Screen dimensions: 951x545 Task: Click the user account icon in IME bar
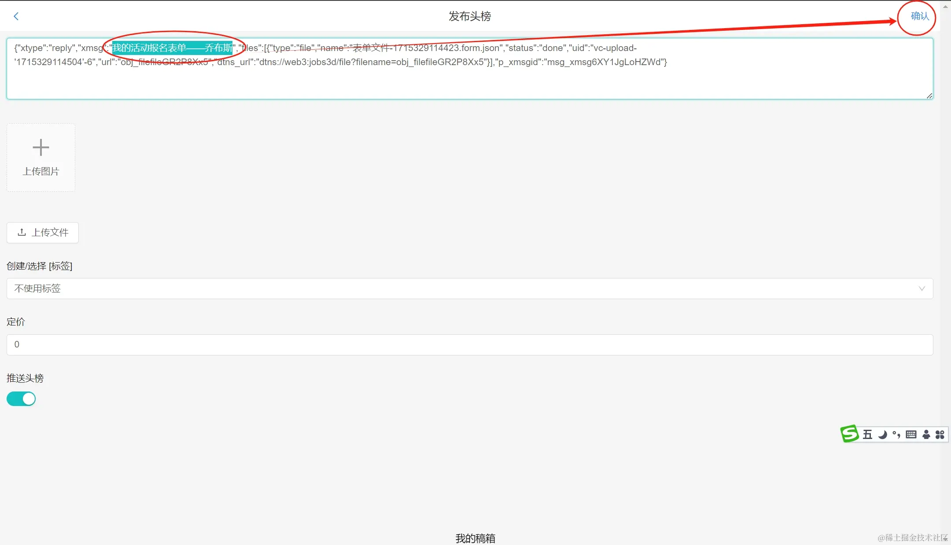point(926,435)
